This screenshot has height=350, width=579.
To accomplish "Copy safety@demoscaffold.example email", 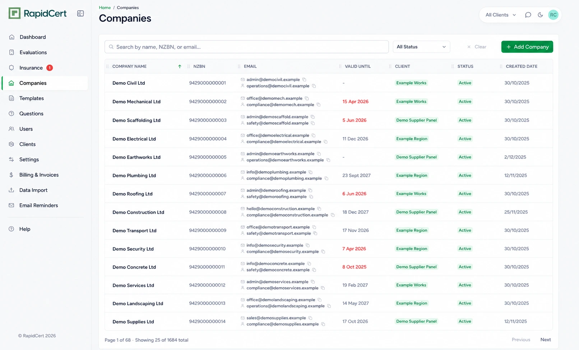I will point(313,123).
